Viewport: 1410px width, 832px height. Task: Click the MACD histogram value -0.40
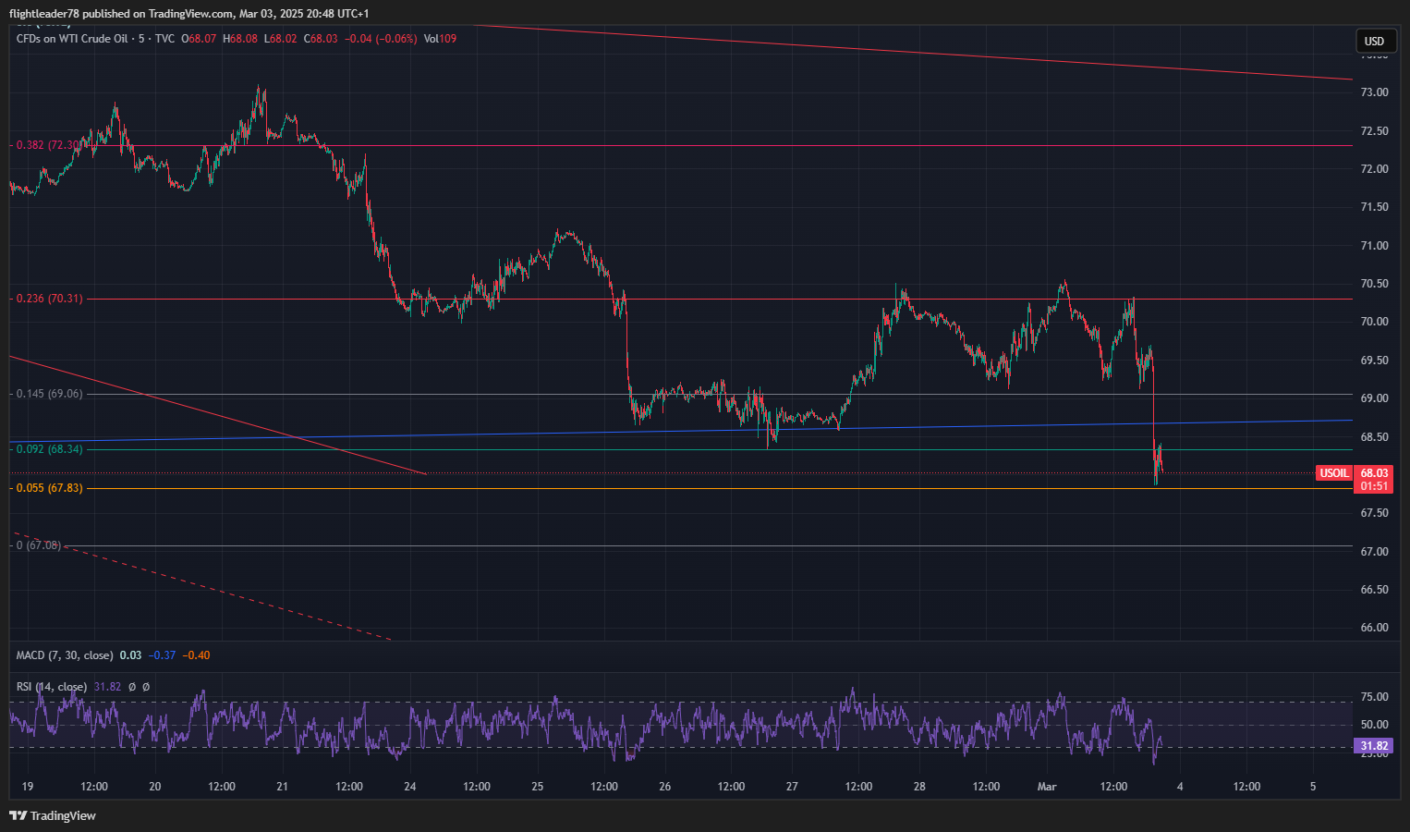[197, 655]
